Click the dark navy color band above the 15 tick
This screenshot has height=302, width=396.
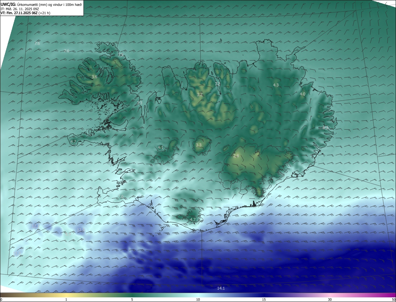click(x=264, y=295)
